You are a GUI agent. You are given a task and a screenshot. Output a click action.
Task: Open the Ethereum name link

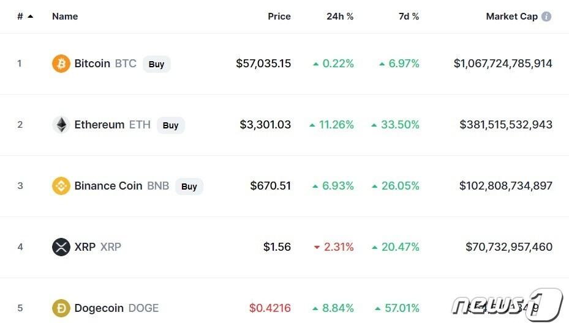(x=99, y=125)
